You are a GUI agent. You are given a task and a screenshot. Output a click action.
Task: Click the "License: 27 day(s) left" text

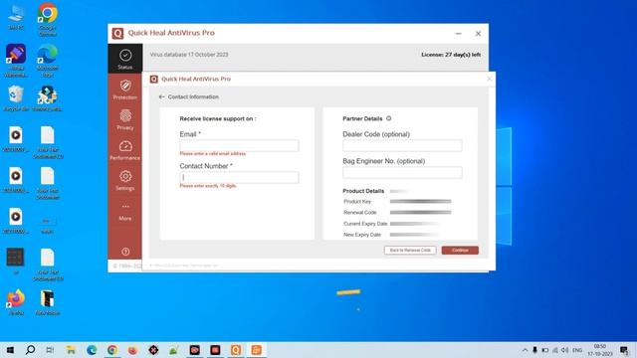coord(451,55)
